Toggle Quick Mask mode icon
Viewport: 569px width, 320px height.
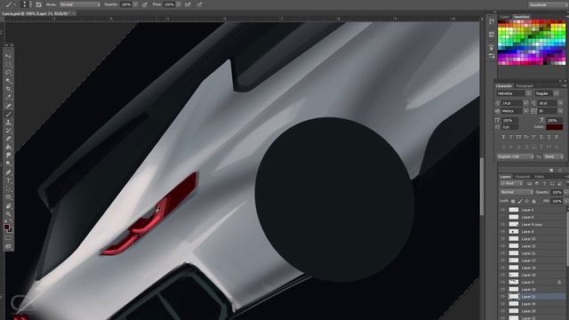8,238
